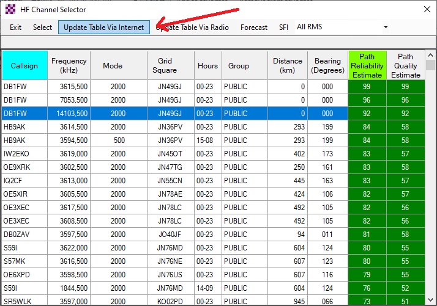Click the Path Reliability Estimate header

tap(367, 65)
